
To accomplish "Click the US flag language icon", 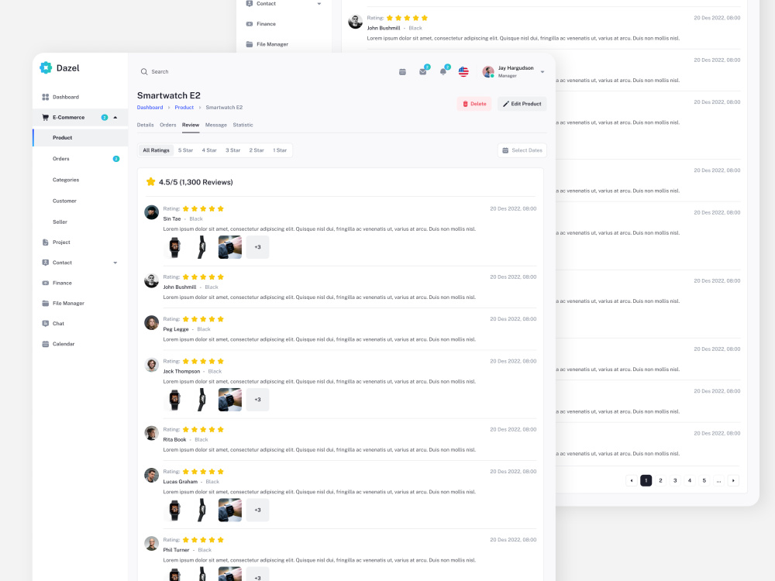I will pos(463,71).
